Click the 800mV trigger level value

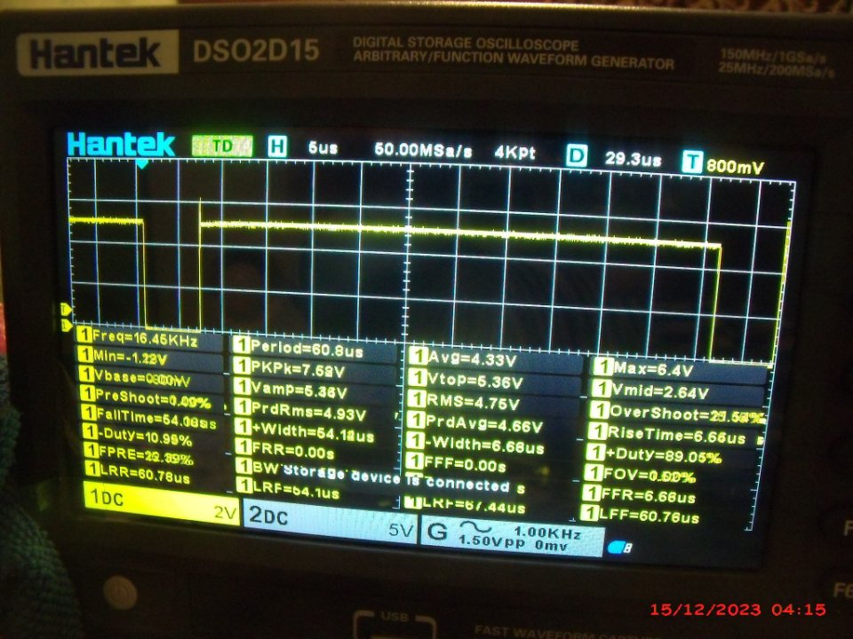(x=735, y=166)
